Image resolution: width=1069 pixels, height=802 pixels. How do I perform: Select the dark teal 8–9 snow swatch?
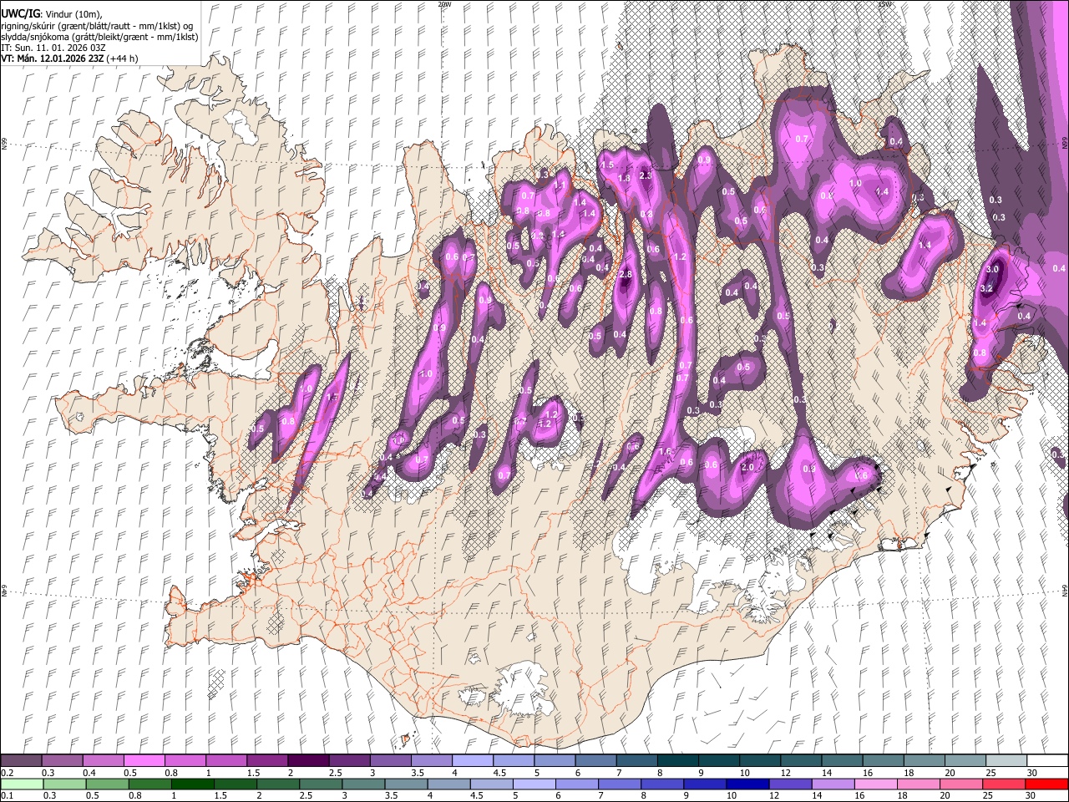(677, 760)
